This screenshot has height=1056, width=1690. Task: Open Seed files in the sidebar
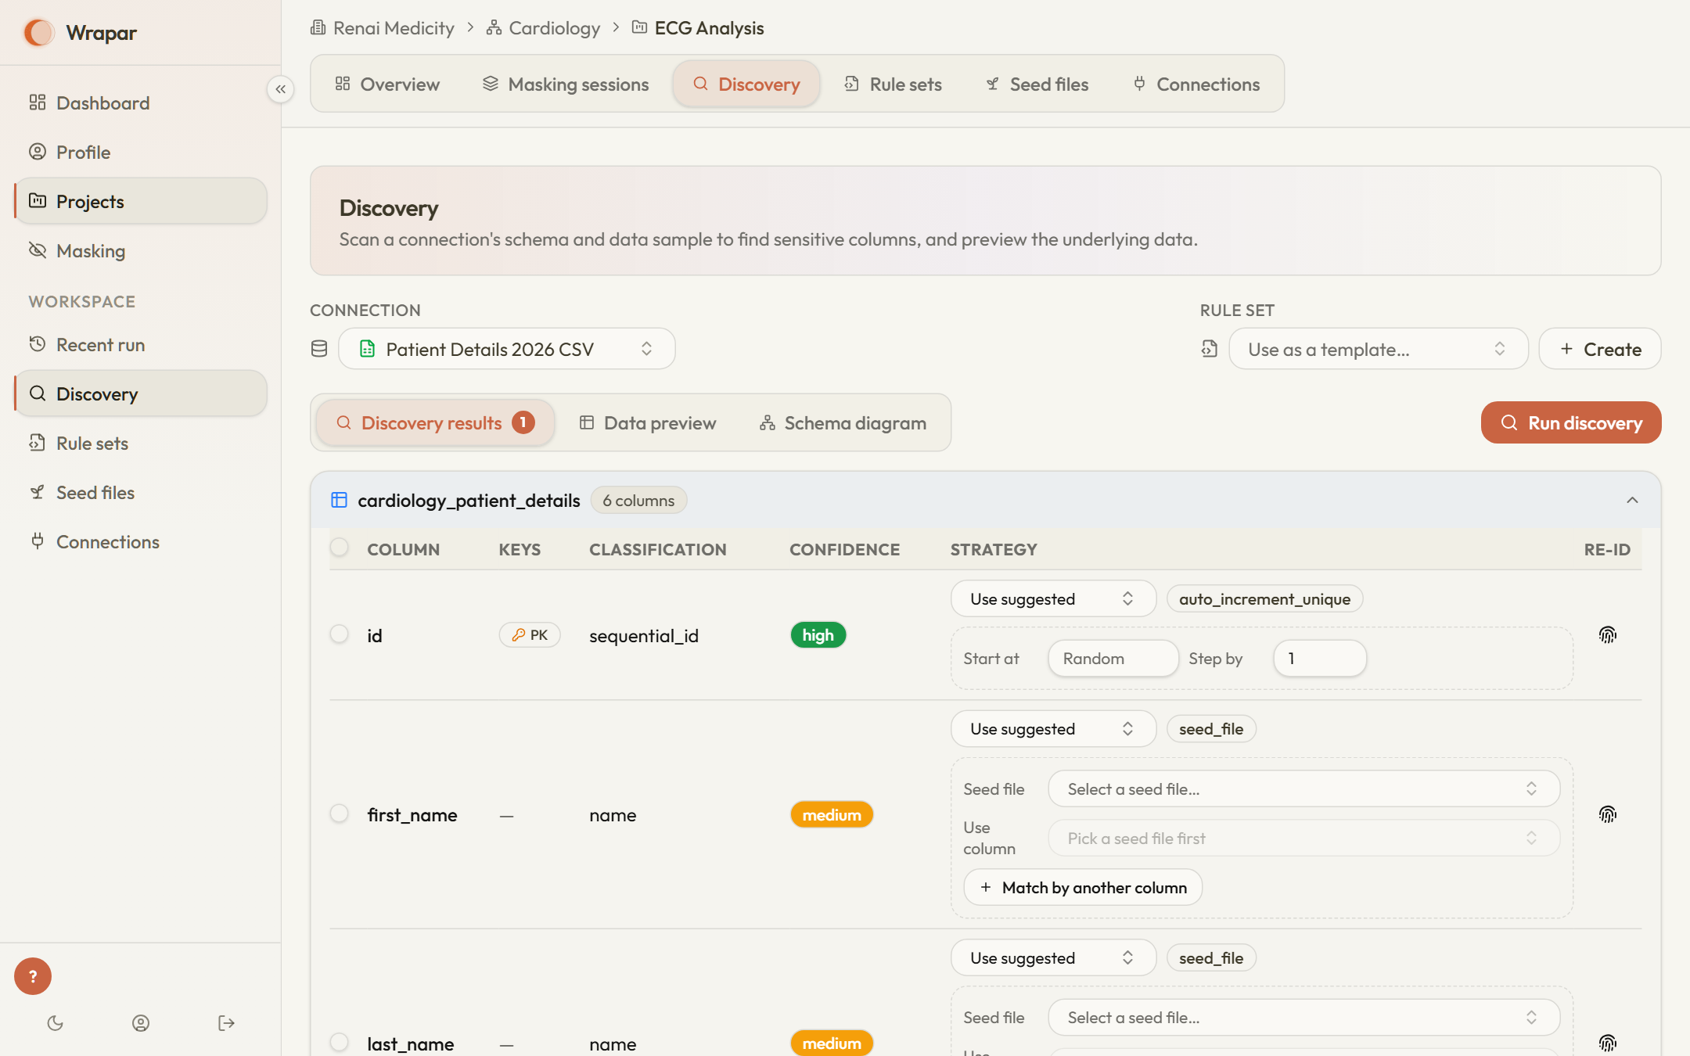pyautogui.click(x=141, y=492)
